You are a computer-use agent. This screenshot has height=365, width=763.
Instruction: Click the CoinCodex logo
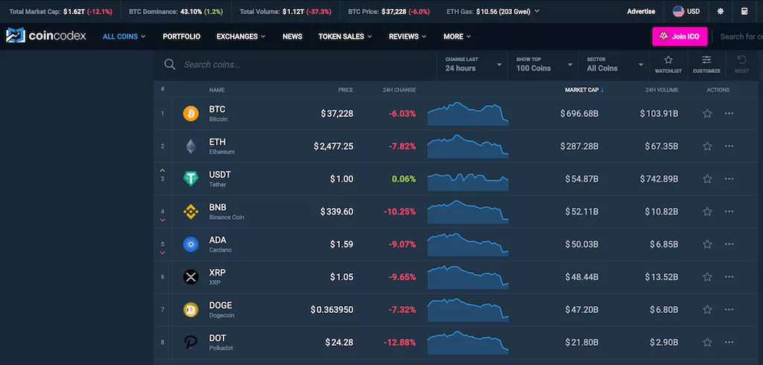point(45,36)
